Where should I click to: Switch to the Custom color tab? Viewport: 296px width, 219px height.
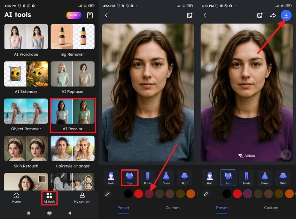click(x=172, y=208)
